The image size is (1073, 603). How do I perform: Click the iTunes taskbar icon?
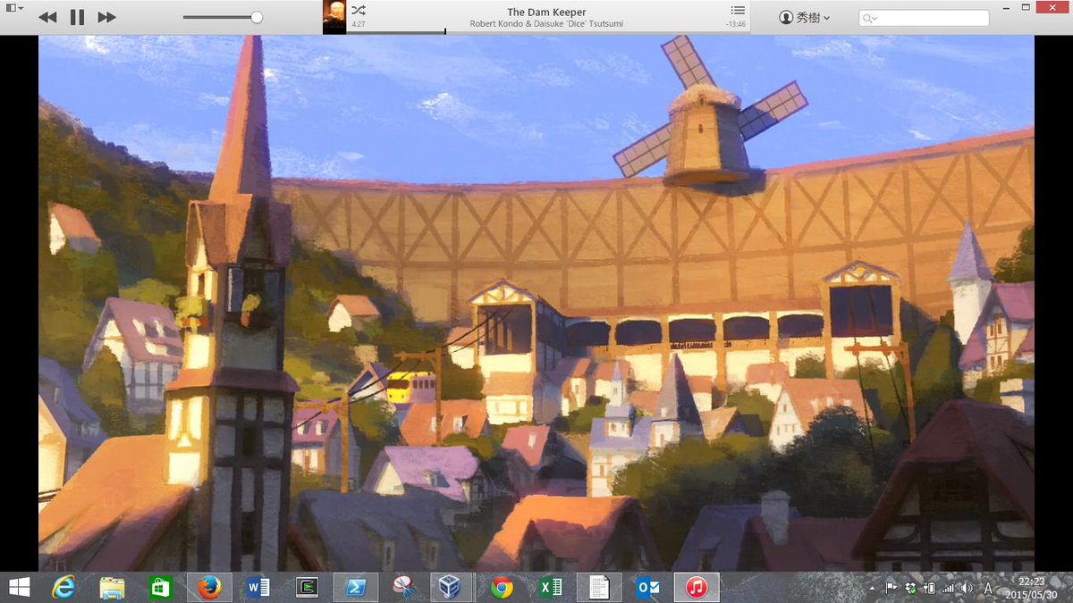coord(697,587)
